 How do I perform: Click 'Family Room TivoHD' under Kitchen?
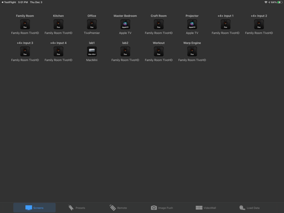(x=58, y=33)
